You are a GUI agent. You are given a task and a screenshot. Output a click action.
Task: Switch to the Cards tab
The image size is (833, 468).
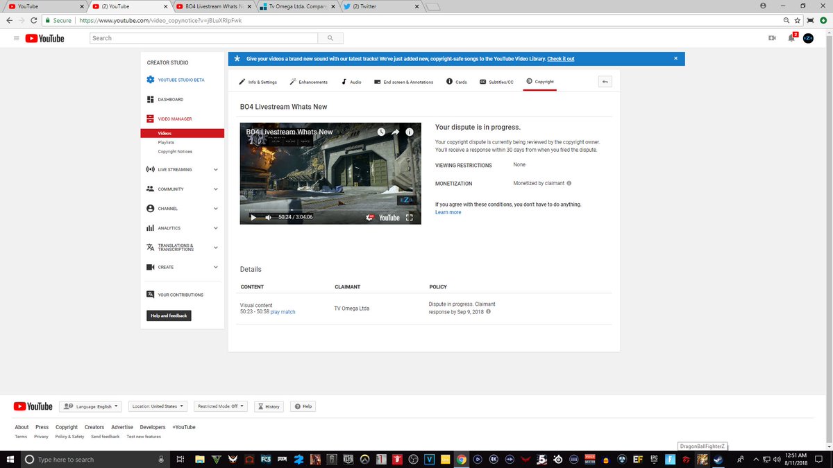tap(456, 82)
